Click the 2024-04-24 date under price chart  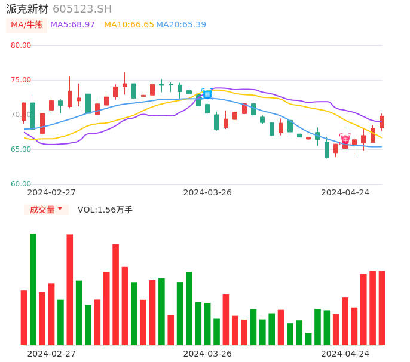tap(345, 192)
